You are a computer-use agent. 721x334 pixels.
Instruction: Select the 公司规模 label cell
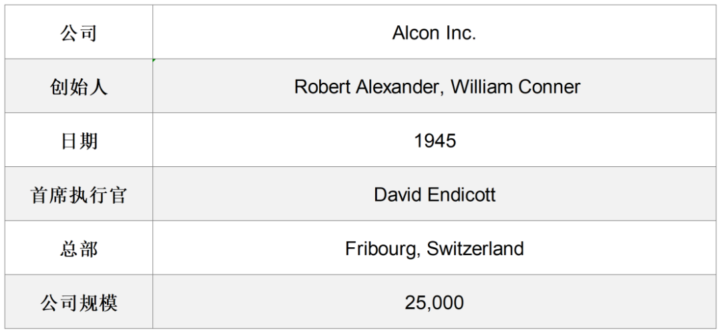[79, 302]
